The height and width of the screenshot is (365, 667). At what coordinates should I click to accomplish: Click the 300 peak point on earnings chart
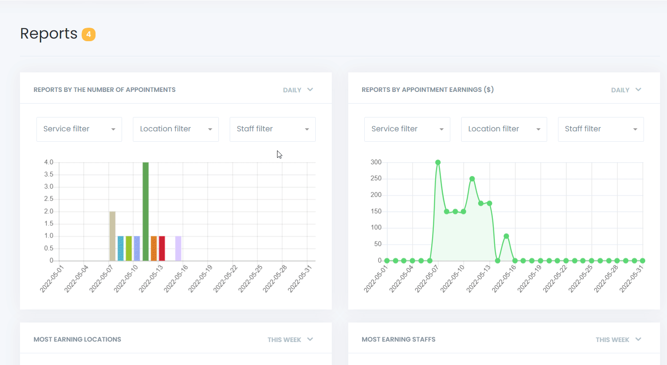point(438,162)
